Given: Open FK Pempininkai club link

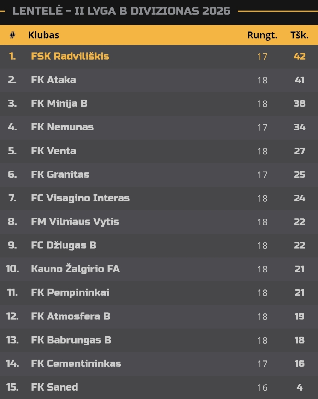Looking at the screenshot, I should (x=70, y=293).
